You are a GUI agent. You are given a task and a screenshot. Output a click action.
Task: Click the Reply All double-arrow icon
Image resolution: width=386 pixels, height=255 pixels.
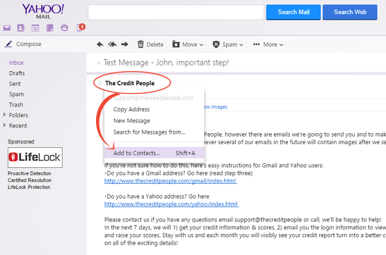(x=112, y=45)
